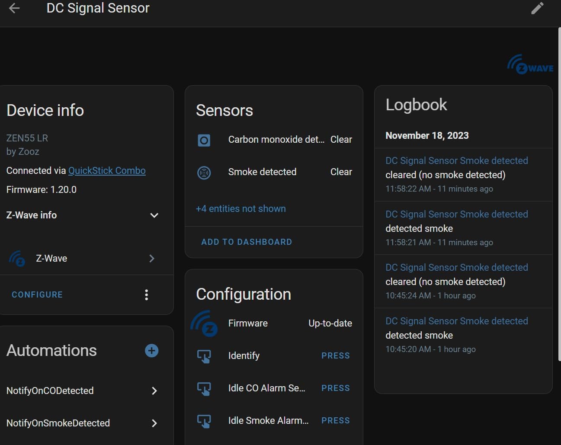Click the Idle CO Alarm row icon
Viewport: 561px width, 445px height.
tap(204, 388)
